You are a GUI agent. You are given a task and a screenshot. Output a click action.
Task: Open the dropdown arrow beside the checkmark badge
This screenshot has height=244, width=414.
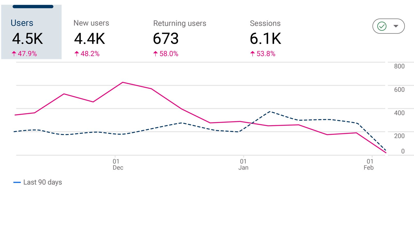click(x=396, y=26)
